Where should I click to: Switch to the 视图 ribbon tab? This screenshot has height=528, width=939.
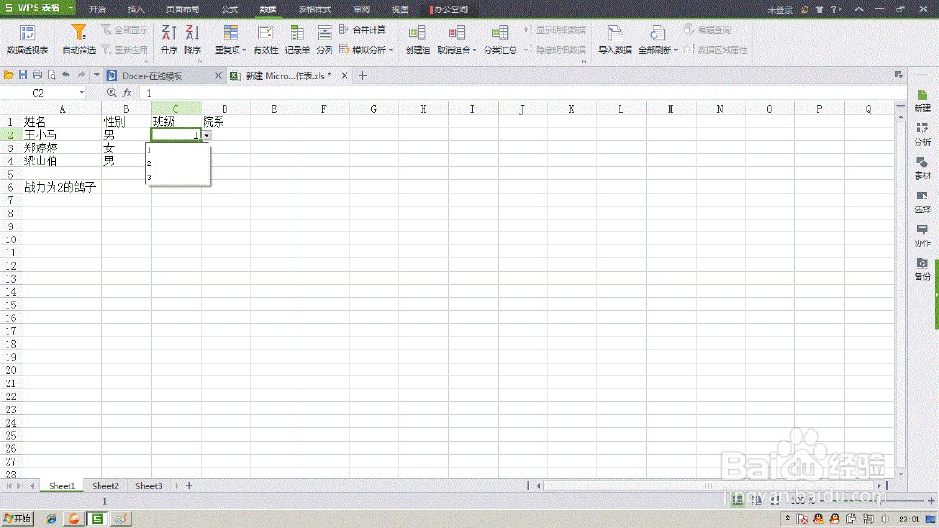(x=399, y=9)
